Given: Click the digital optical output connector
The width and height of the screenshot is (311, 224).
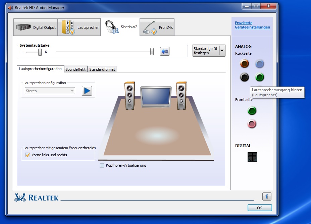Looking at the screenshot, I should [x=252, y=157].
